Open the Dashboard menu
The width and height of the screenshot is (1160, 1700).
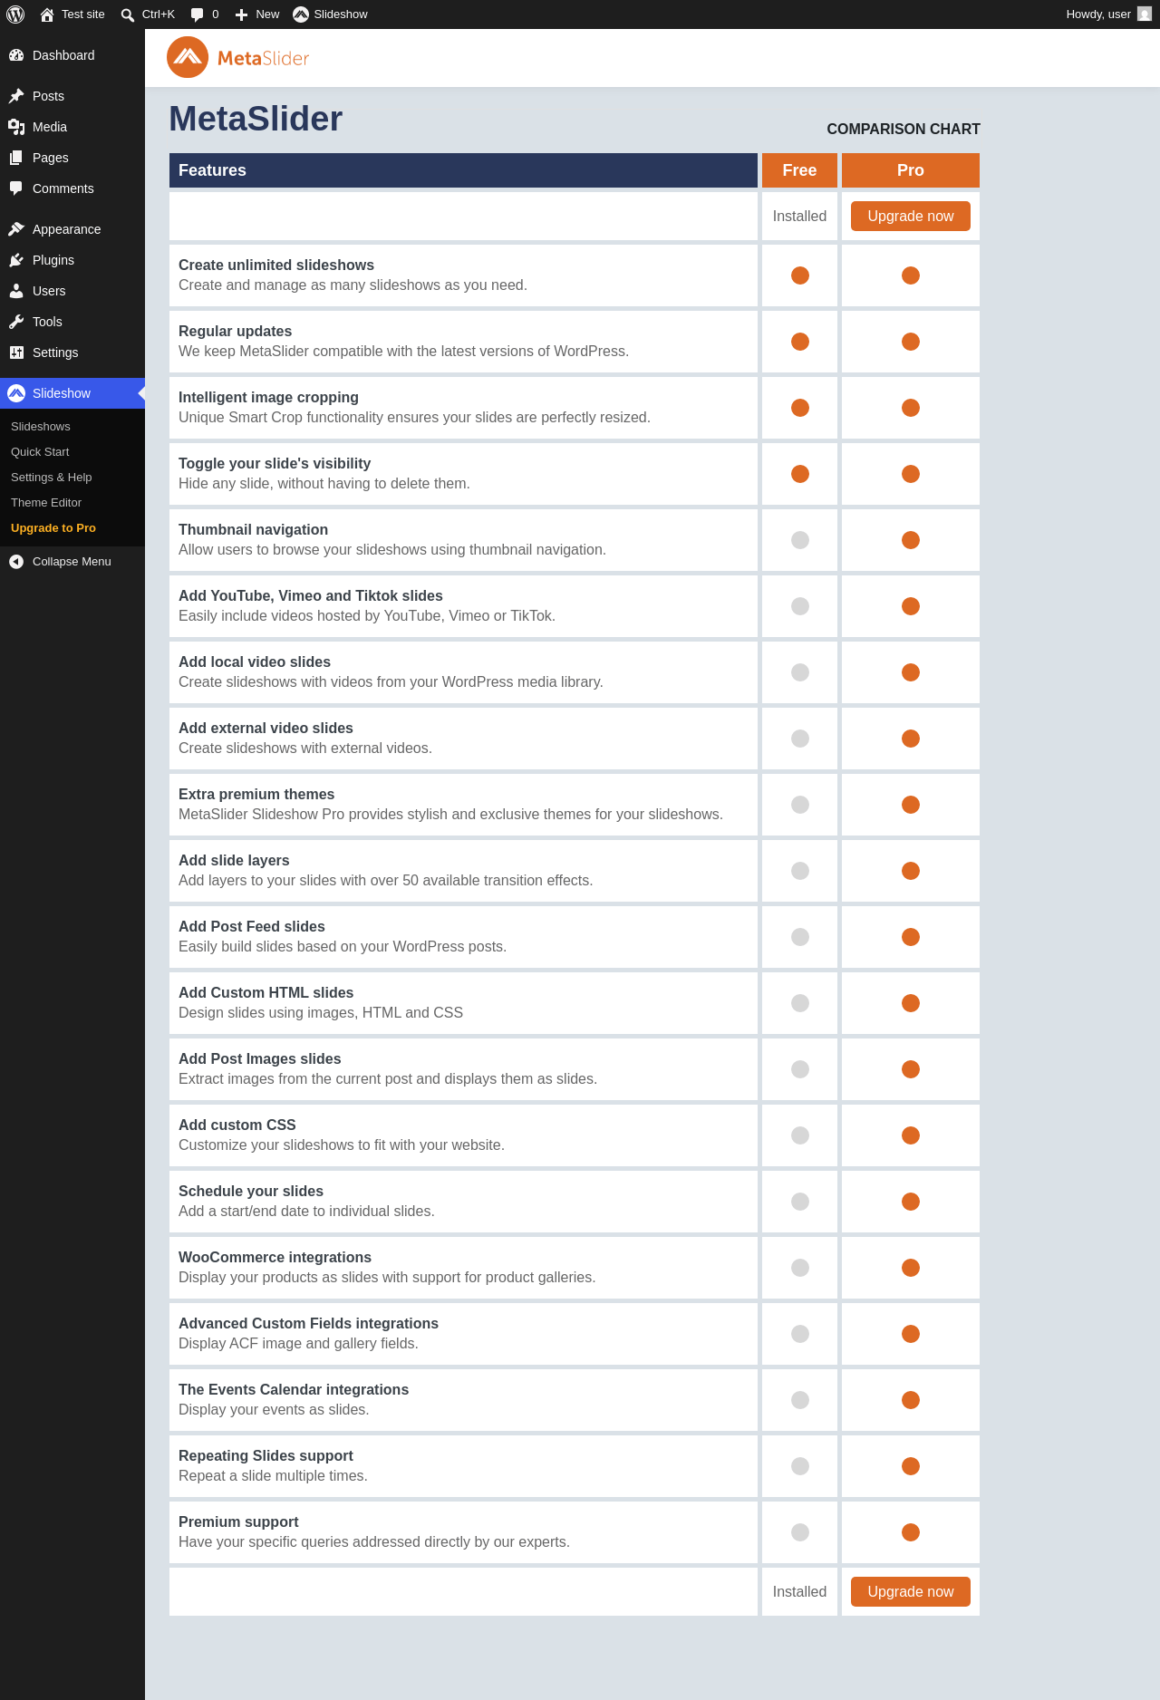[x=72, y=55]
